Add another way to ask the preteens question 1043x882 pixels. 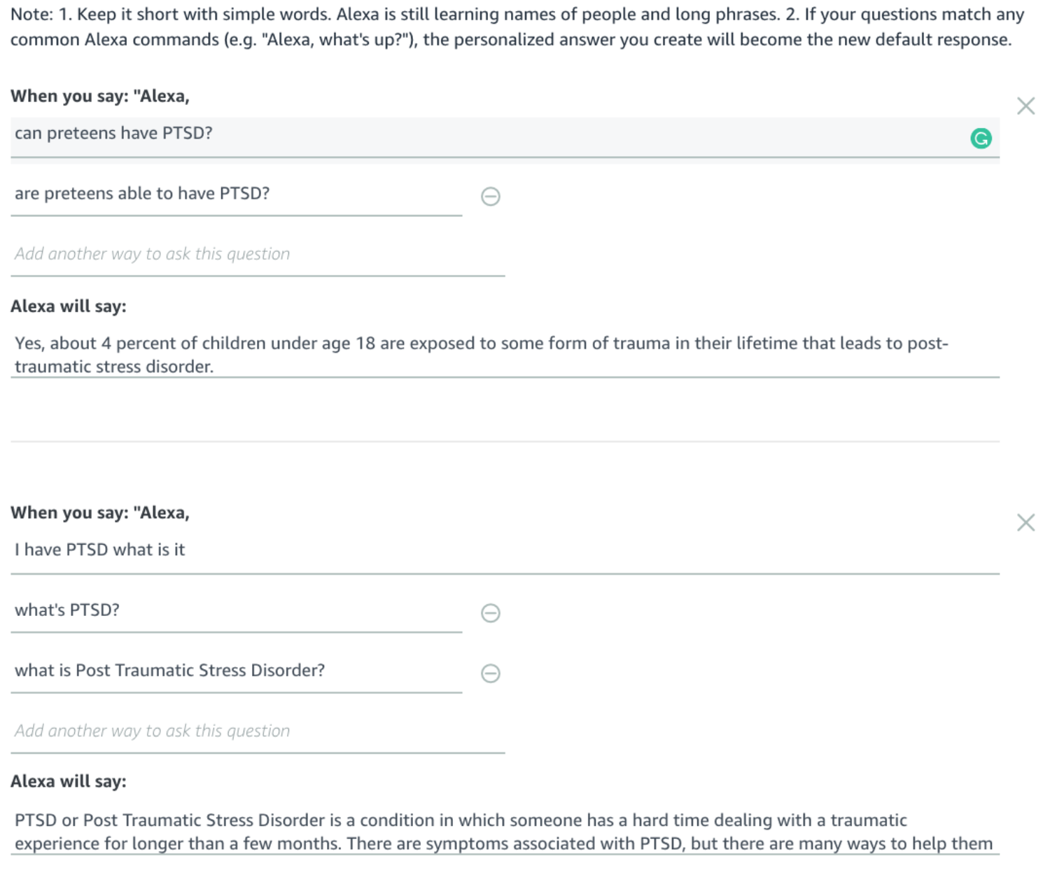pos(258,255)
